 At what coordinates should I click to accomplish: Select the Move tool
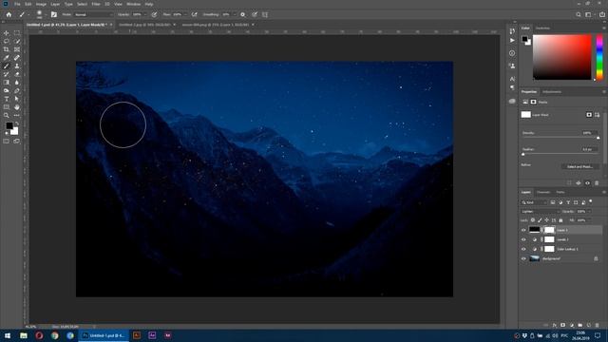tap(7, 33)
